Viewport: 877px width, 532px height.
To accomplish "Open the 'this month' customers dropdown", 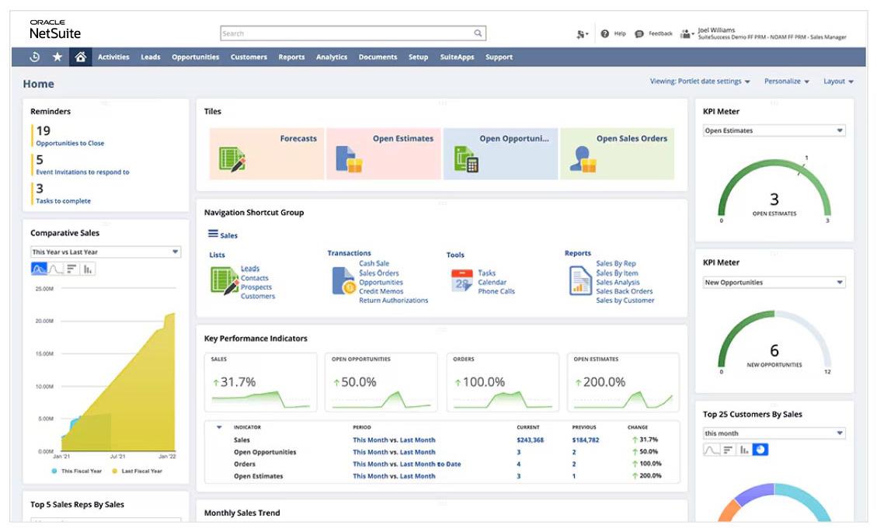I will 774,433.
